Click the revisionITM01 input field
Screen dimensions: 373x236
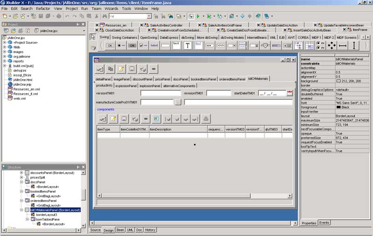(x=219, y=93)
